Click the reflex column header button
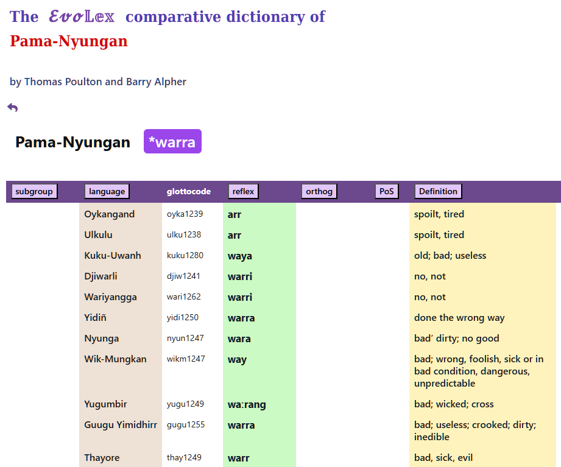The width and height of the screenshot is (561, 467). tap(243, 191)
